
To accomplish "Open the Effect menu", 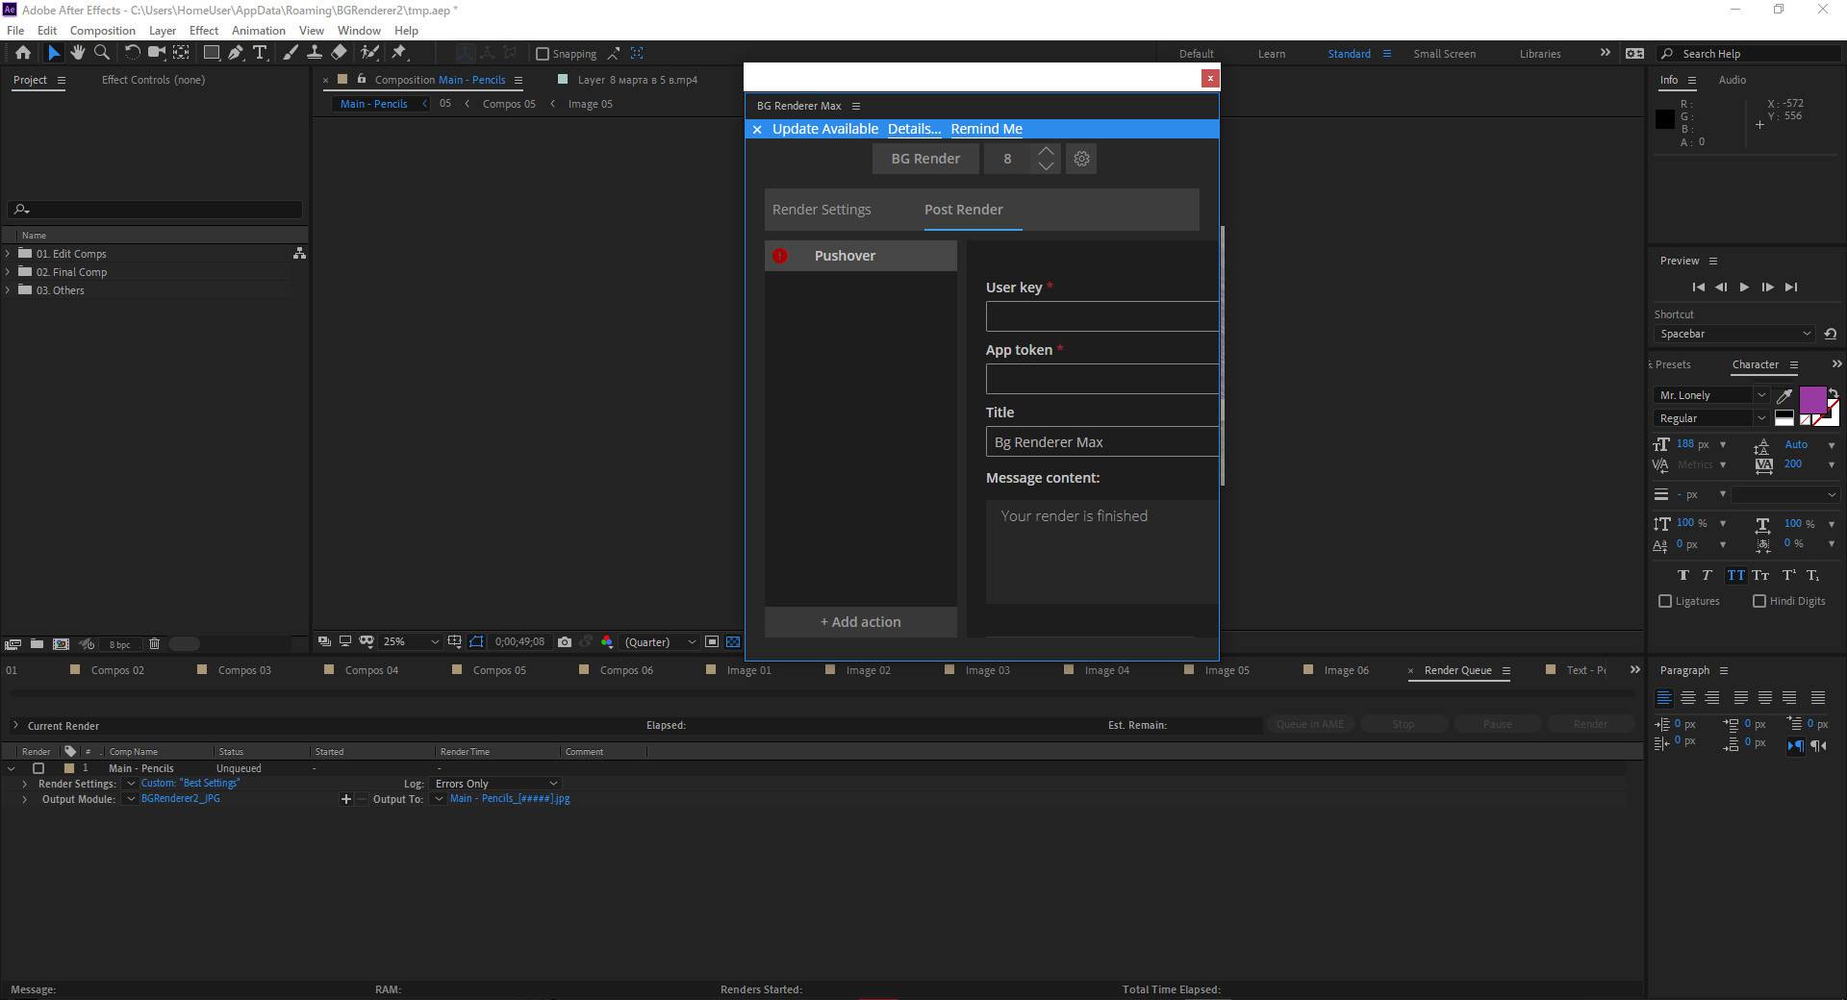I will (x=203, y=30).
